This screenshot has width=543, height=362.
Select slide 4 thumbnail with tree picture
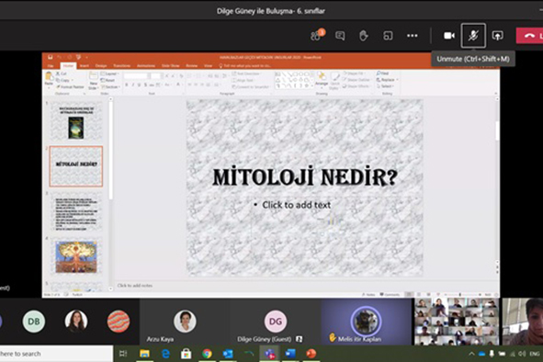76,256
